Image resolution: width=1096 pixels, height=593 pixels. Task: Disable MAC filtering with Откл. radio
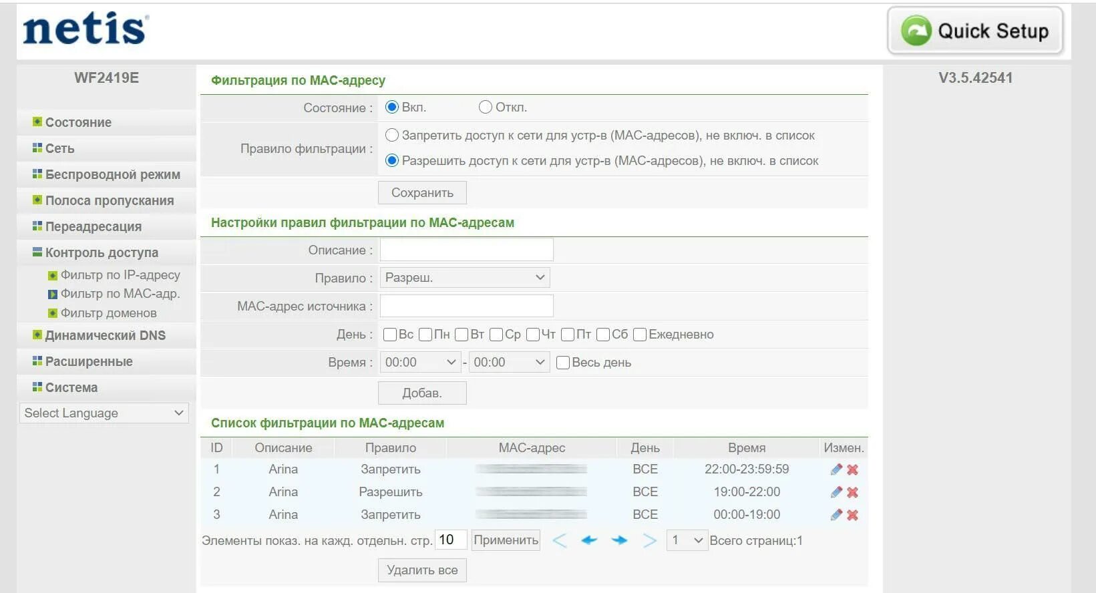click(486, 107)
